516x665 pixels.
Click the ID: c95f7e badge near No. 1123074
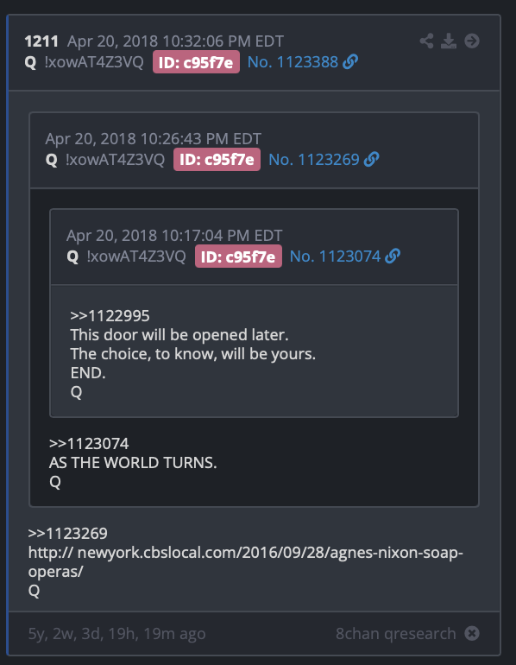(x=238, y=256)
